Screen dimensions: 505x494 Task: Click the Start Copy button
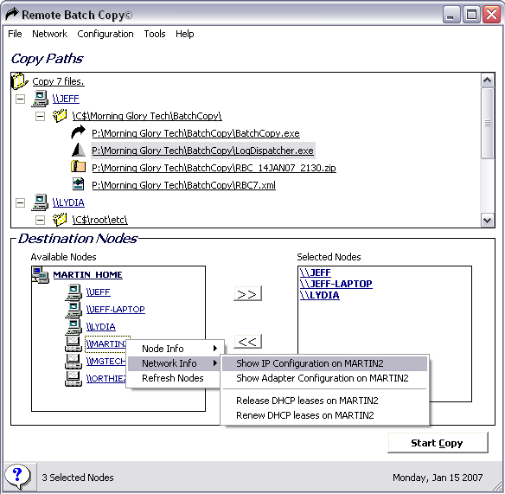tap(438, 443)
